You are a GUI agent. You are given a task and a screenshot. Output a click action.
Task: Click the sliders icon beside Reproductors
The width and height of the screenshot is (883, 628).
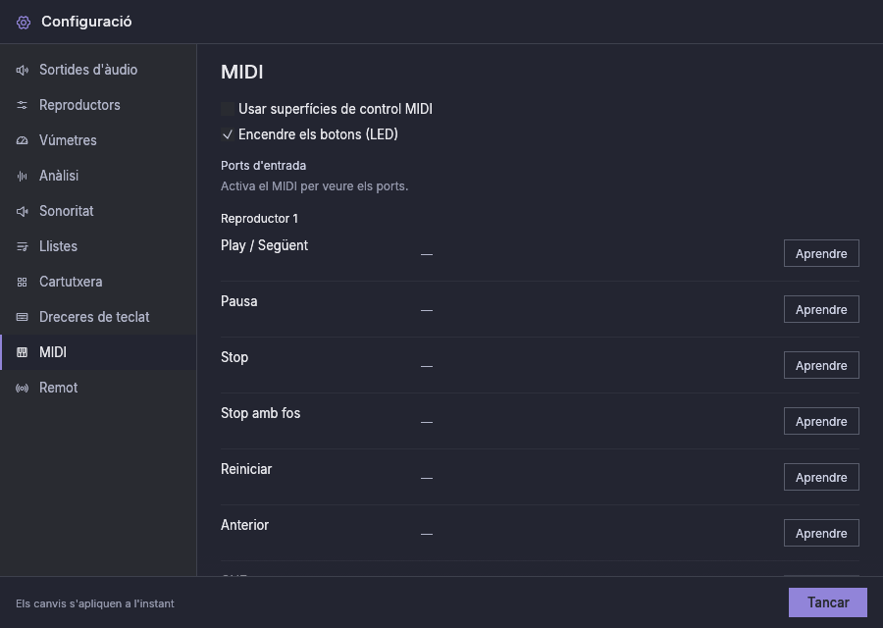pos(22,105)
